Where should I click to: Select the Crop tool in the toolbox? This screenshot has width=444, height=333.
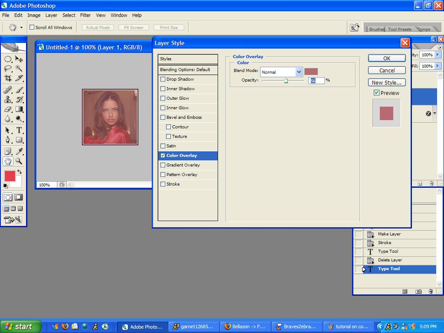coord(8,78)
